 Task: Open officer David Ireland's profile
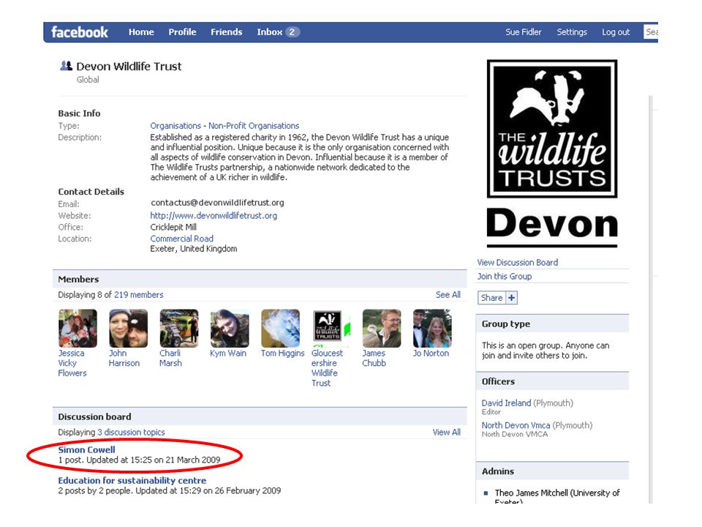506,403
